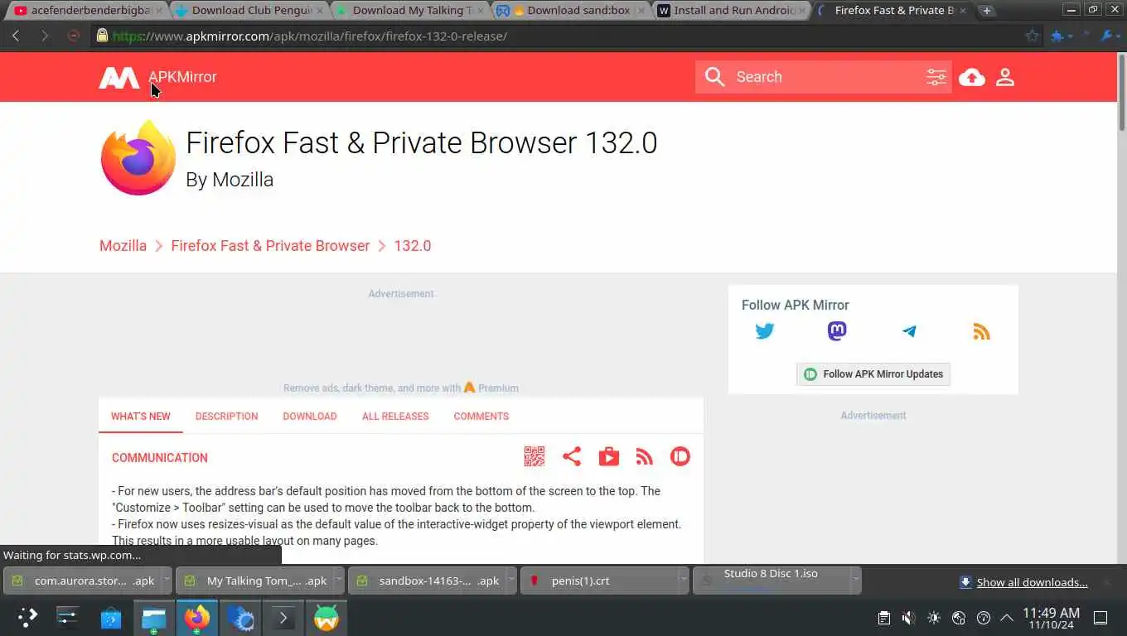1127x636 pixels.
Task: Open search filter options icon
Action: point(936,77)
